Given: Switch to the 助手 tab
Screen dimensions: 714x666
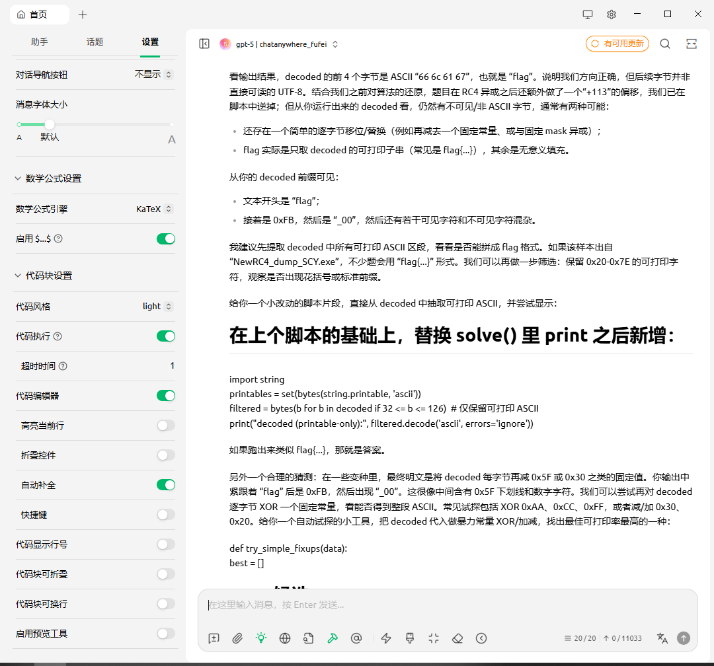Looking at the screenshot, I should coord(40,42).
